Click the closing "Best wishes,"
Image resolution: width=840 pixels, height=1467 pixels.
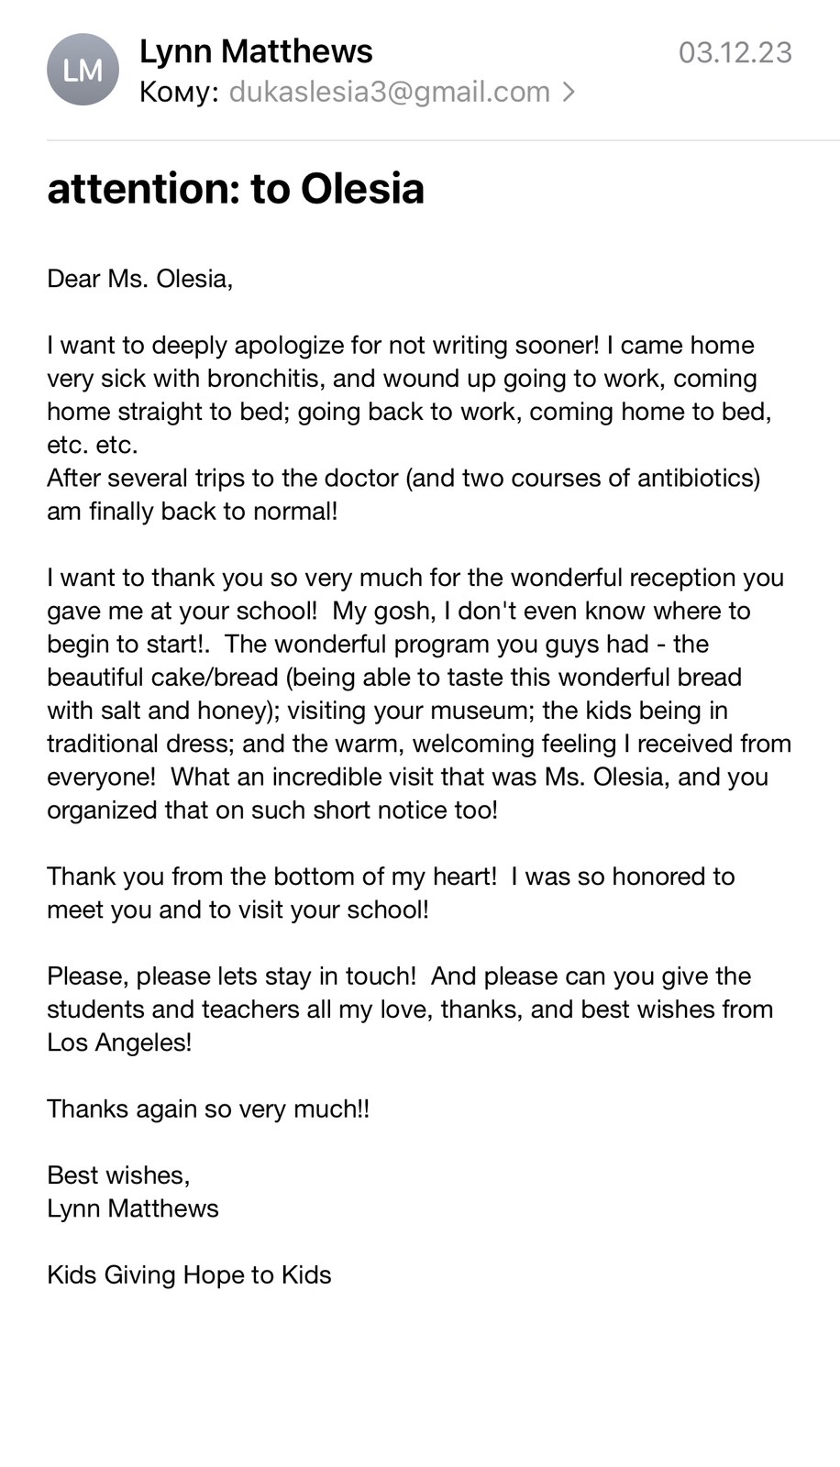tap(118, 1175)
